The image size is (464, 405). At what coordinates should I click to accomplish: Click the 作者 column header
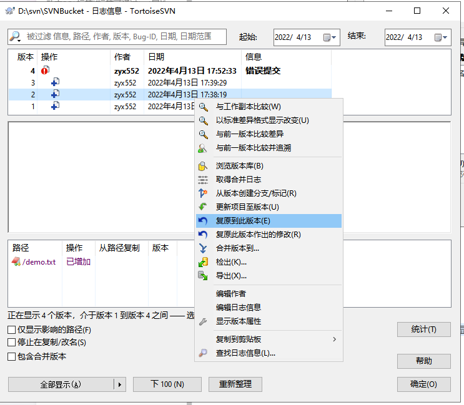click(x=127, y=57)
